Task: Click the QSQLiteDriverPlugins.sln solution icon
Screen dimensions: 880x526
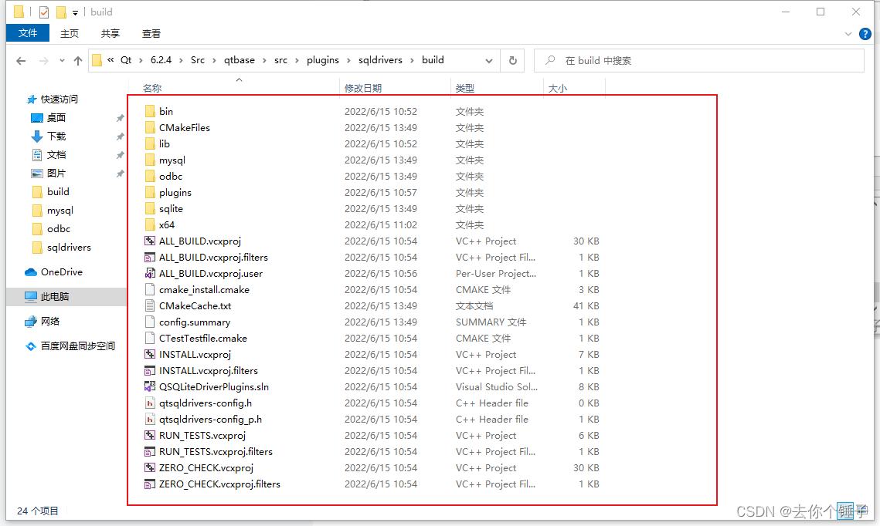Action: [x=150, y=387]
